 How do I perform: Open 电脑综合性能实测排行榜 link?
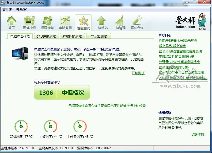point(177,57)
